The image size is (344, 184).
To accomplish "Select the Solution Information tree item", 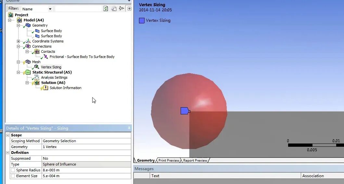I will (65, 88).
